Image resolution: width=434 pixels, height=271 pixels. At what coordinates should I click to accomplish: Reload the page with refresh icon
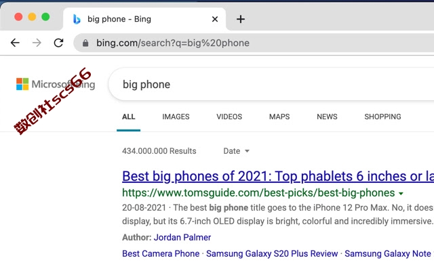58,43
